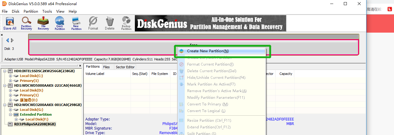Select HD0:INTELSSDSC2KW256G8(238GB) in disk tree

coord(44,71)
